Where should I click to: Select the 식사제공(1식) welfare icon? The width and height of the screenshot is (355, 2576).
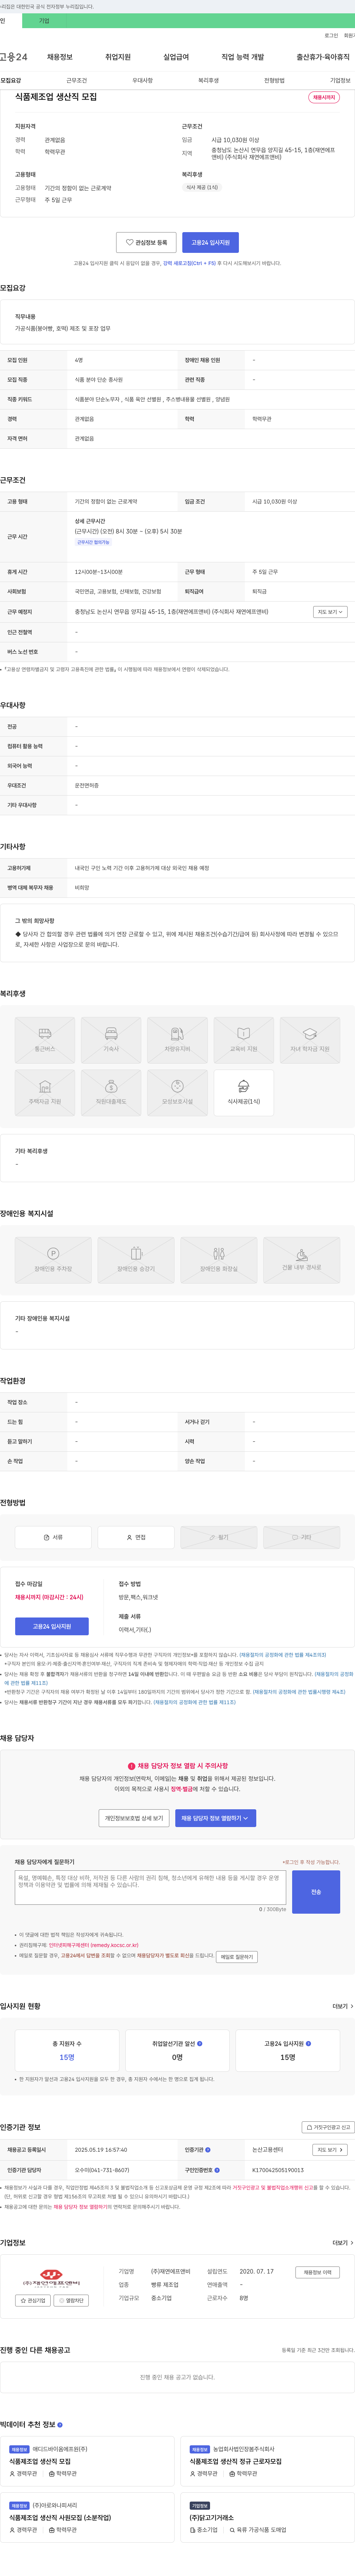(244, 1092)
